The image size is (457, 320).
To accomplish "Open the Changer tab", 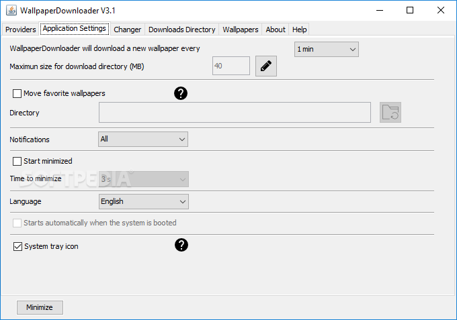I will pos(128,30).
